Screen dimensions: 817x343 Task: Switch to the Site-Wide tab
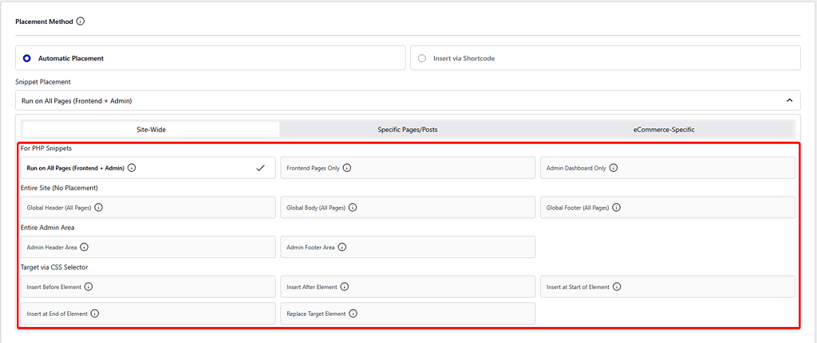click(151, 129)
